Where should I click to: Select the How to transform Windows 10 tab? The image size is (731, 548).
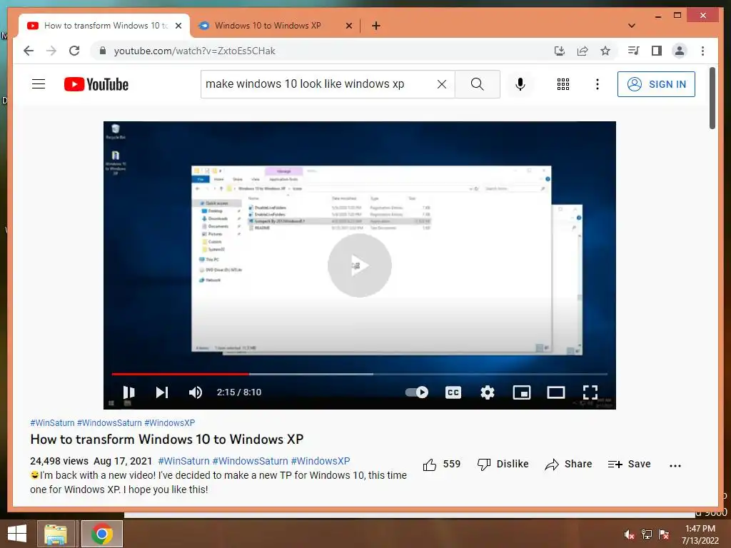click(x=106, y=26)
